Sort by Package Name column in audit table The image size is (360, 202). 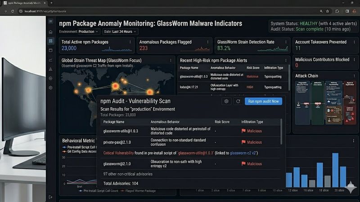pyautogui.click(x=114, y=122)
